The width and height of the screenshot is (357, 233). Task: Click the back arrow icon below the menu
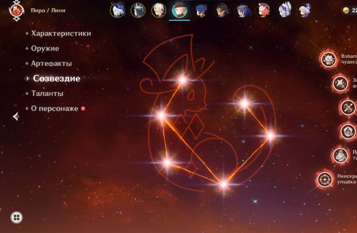point(16,116)
